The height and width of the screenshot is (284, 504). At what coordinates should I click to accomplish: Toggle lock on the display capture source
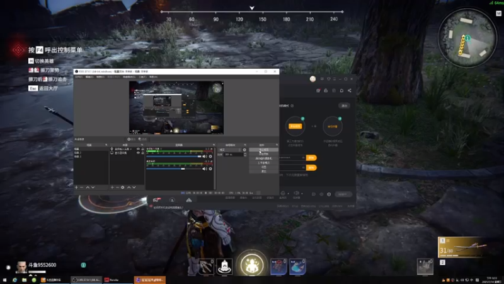142,153
